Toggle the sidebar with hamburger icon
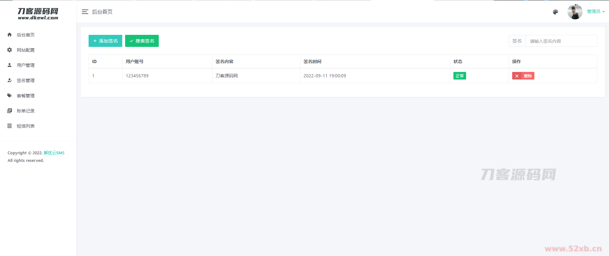The height and width of the screenshot is (256, 609). click(x=85, y=12)
